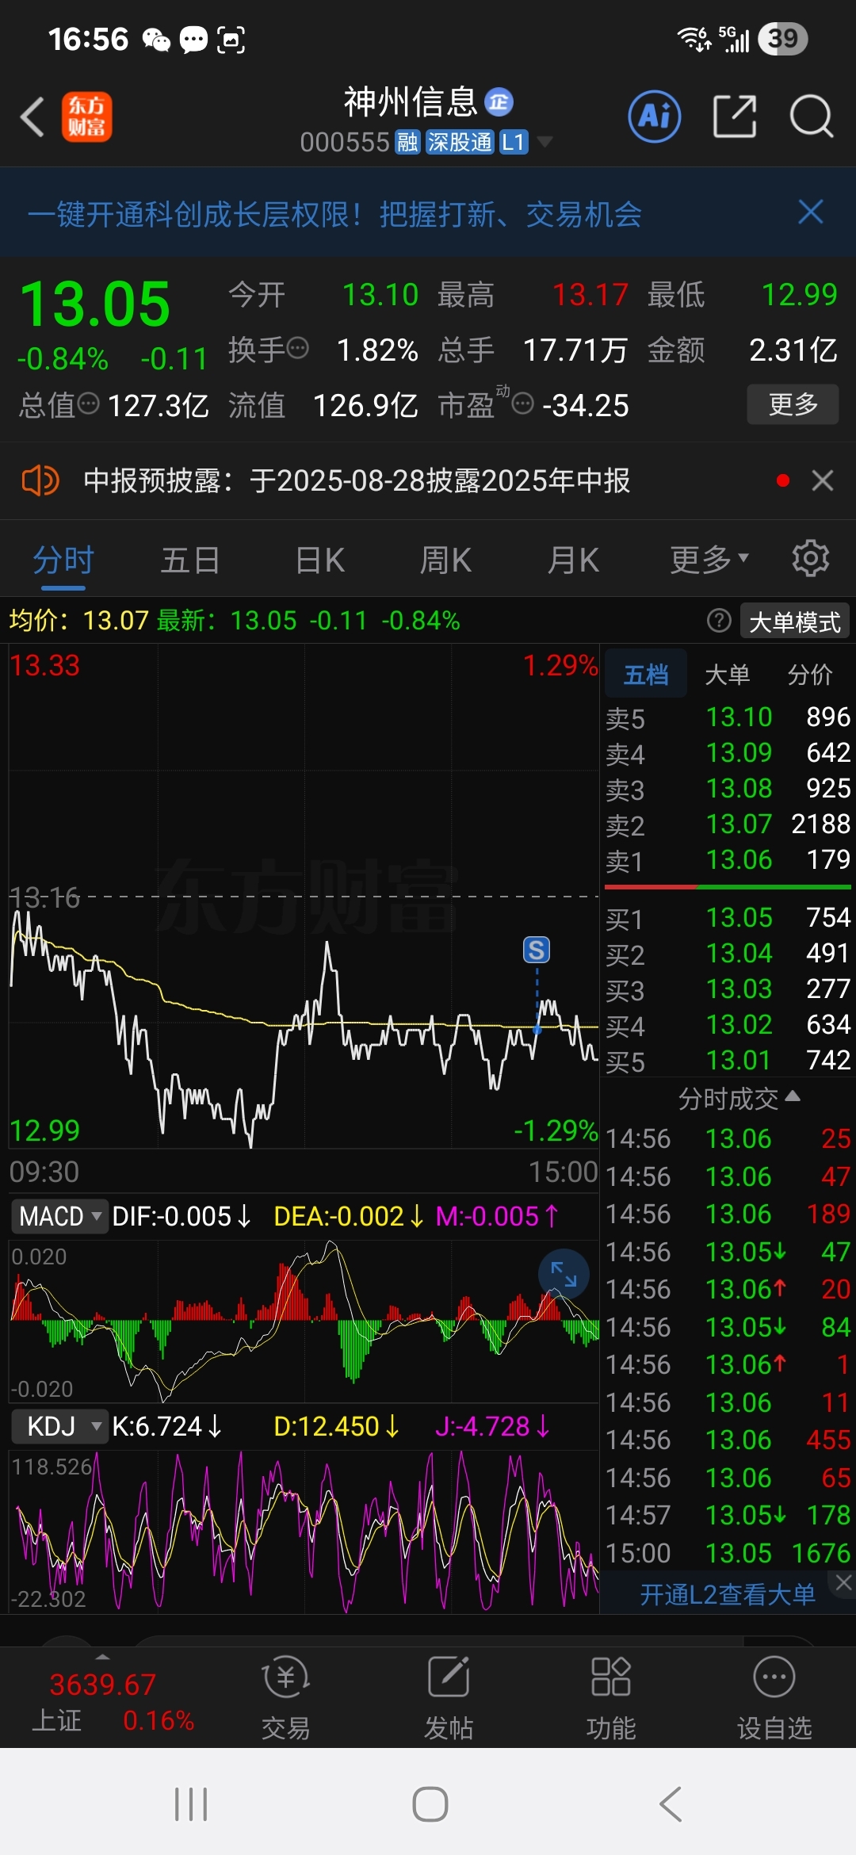Tap the info icon next to 市盈
The height and width of the screenshot is (1855, 856).
coord(522,404)
